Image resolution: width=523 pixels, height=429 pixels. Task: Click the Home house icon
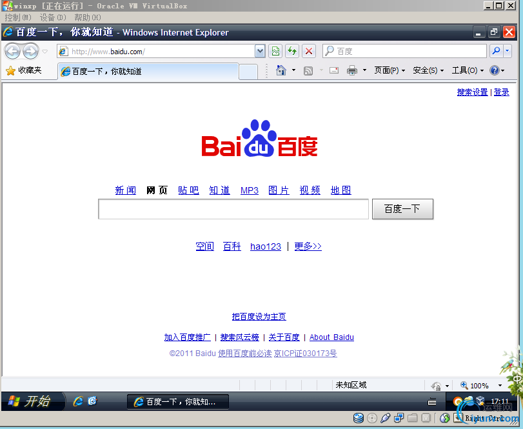[281, 70]
